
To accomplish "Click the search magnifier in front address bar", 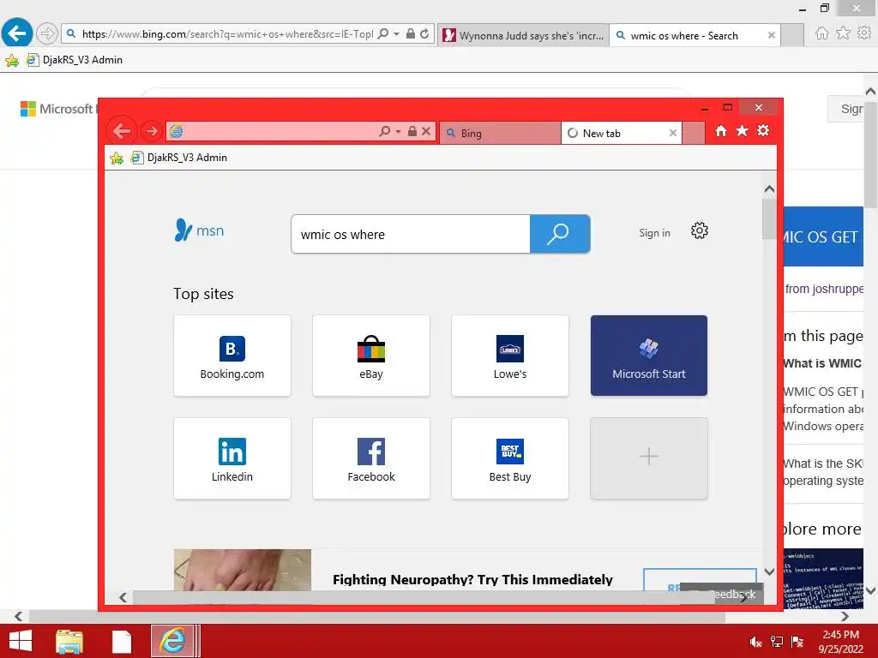I will pyautogui.click(x=384, y=131).
